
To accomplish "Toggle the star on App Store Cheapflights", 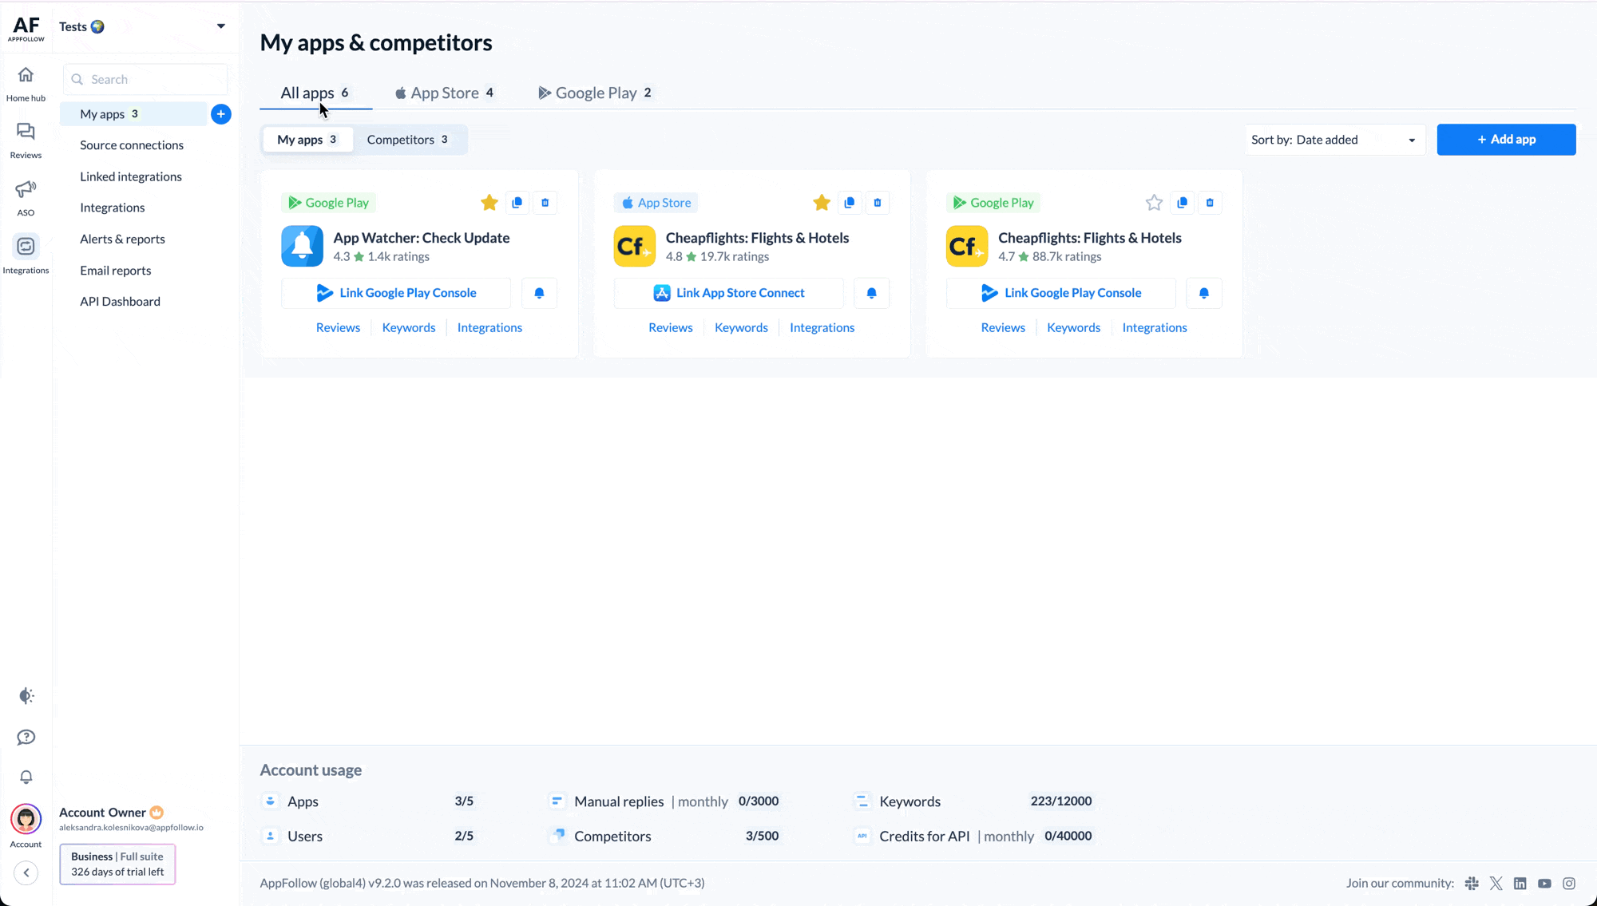I will 822,203.
